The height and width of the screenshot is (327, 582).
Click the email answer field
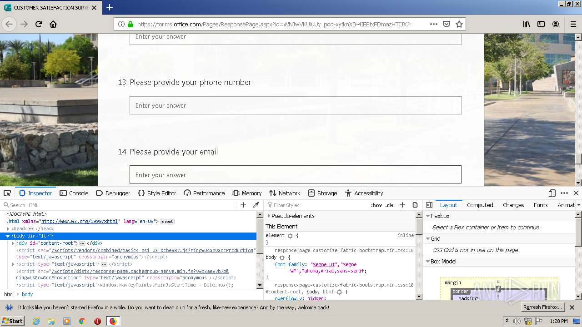coord(296,175)
